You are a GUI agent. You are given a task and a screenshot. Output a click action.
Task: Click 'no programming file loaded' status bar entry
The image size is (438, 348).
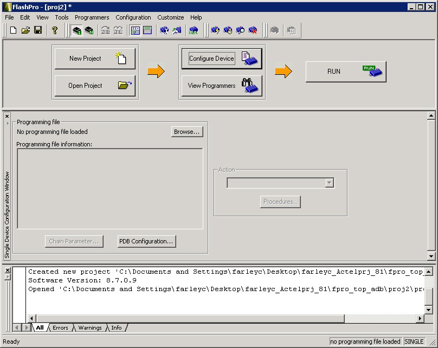(x=365, y=341)
